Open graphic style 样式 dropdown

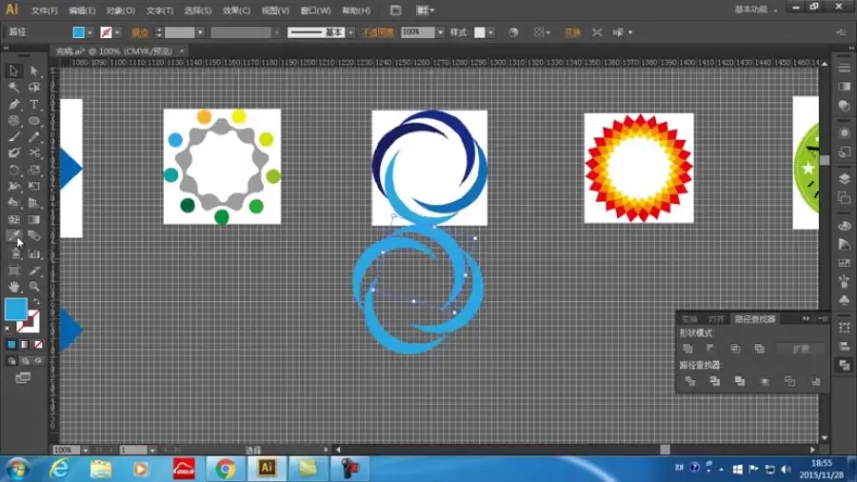[x=490, y=32]
